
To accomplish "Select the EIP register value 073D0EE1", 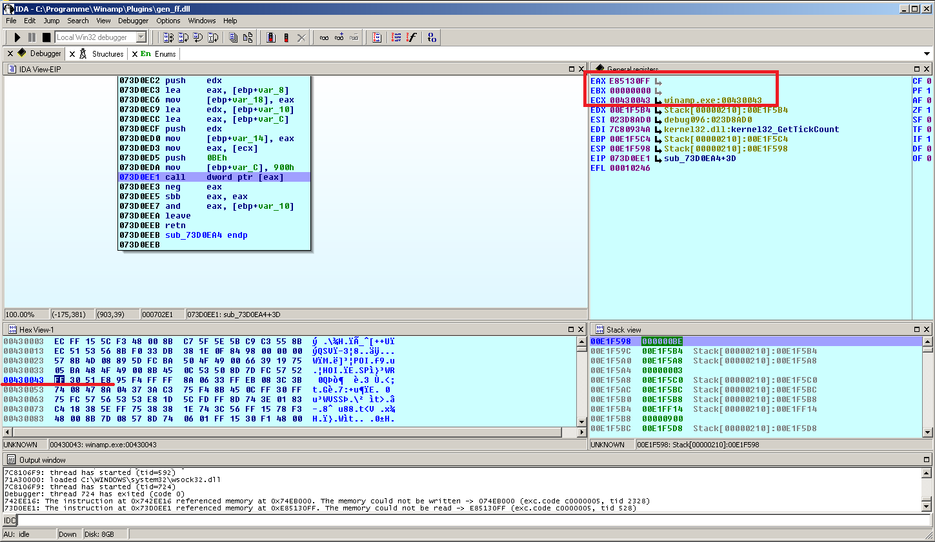I will (630, 159).
